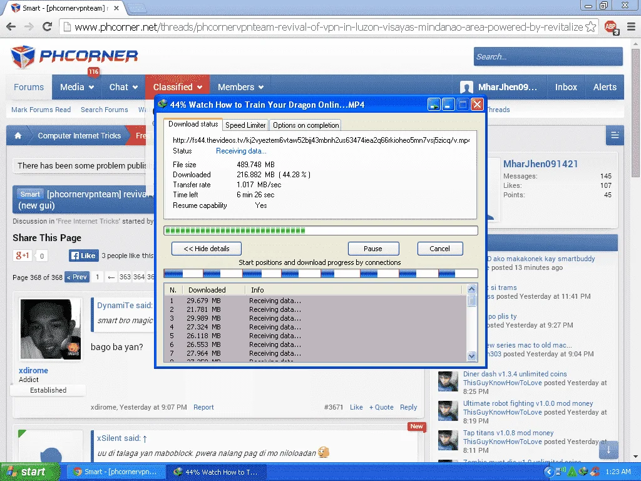Expand the Members dropdown menu

pyautogui.click(x=240, y=87)
